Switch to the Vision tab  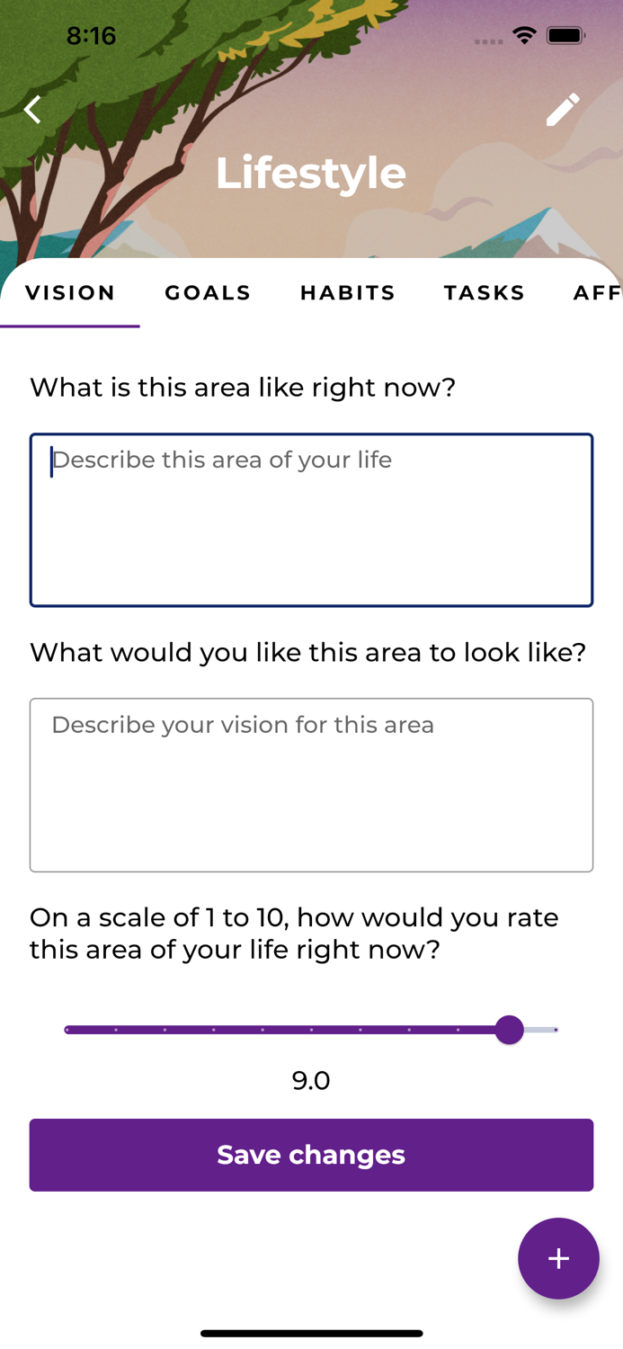click(70, 292)
